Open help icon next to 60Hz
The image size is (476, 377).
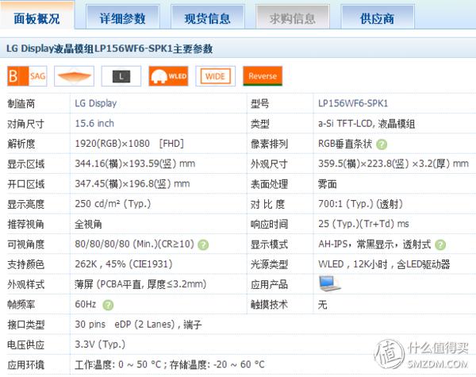[108, 305]
